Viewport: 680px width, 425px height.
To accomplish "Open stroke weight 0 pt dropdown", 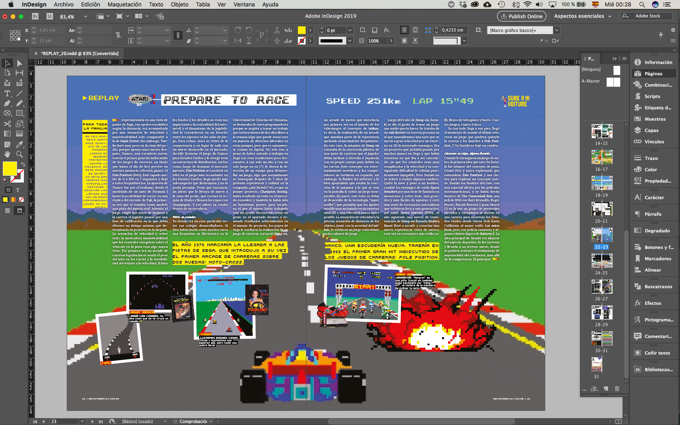I will (350, 30).
